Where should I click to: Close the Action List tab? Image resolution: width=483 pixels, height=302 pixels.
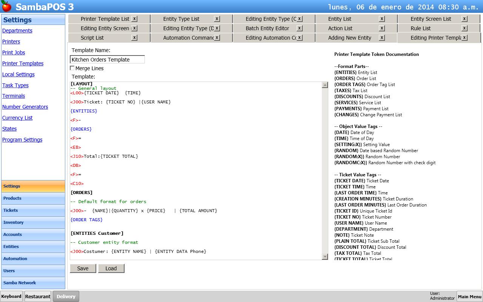tap(382, 28)
